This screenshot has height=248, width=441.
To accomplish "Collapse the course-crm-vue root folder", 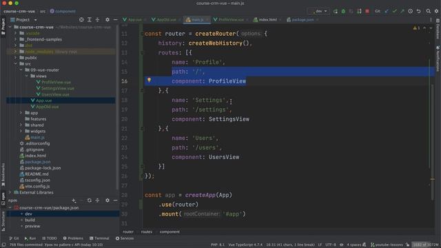I will 10,27.
